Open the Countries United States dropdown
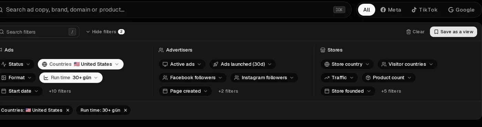 [x=81, y=64]
